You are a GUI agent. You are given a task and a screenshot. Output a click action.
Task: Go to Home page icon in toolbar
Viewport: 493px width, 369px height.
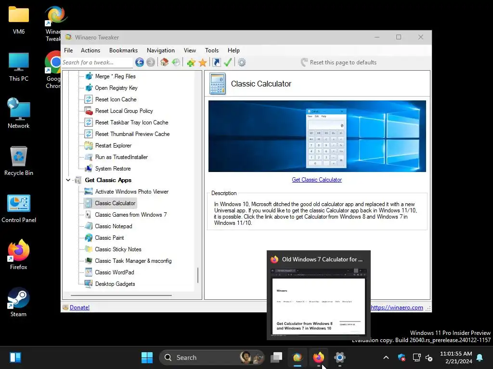pyautogui.click(x=165, y=62)
